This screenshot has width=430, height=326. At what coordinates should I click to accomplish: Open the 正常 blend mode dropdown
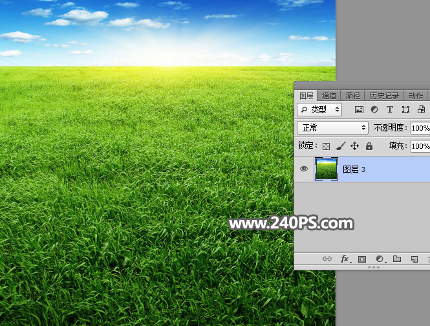(332, 128)
